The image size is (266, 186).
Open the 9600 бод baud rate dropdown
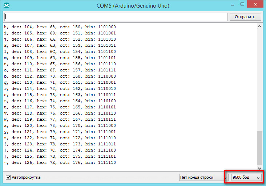pyautogui.click(x=246, y=177)
